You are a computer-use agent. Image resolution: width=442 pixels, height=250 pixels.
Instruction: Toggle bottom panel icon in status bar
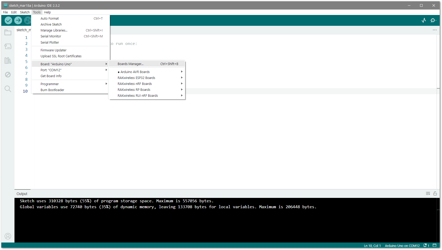click(x=434, y=245)
